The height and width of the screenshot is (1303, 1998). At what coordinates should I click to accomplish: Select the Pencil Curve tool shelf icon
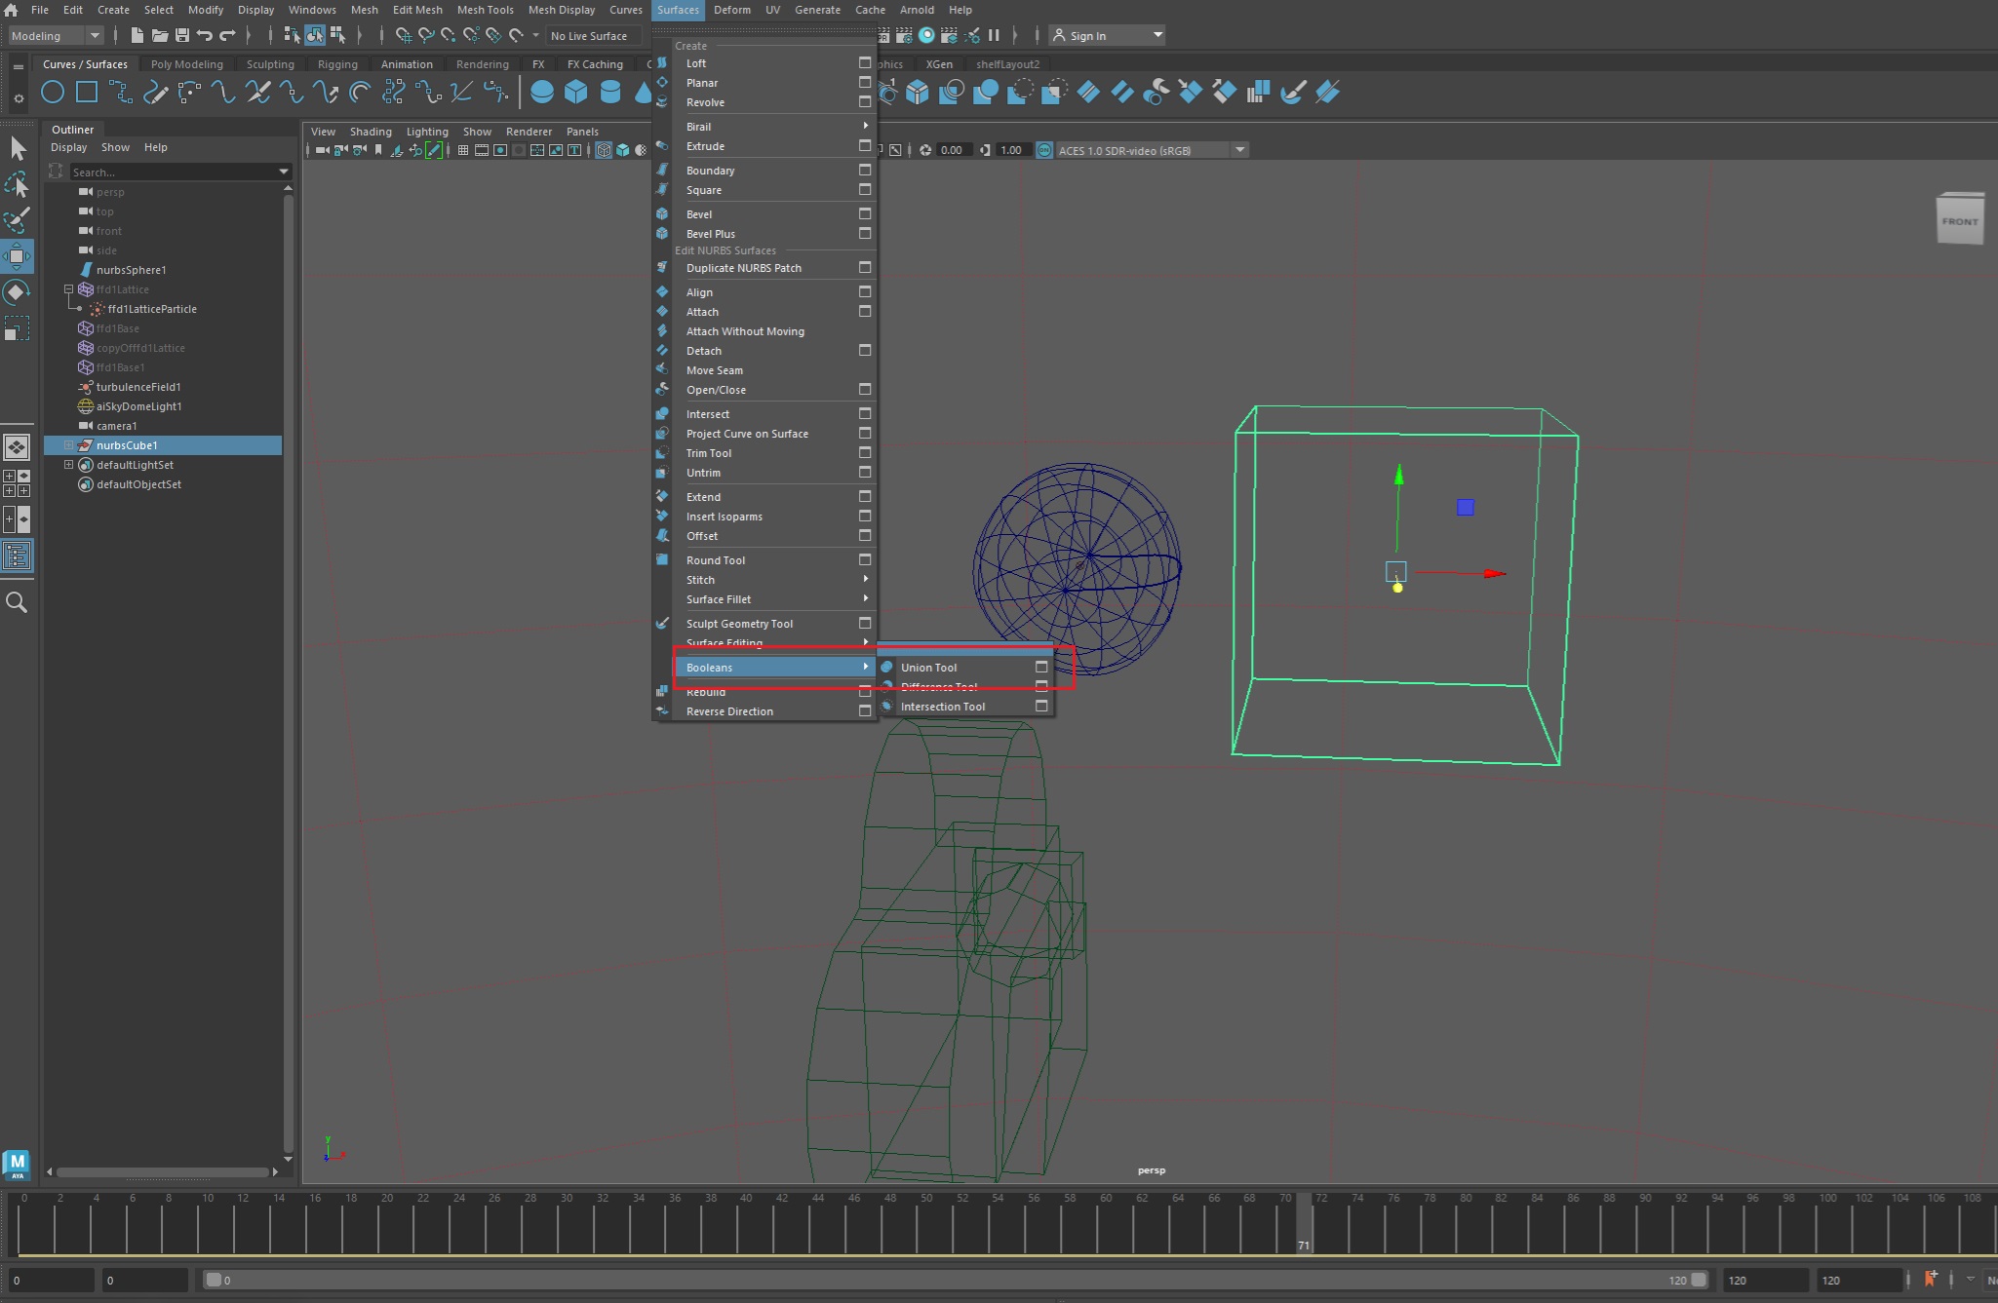[155, 93]
